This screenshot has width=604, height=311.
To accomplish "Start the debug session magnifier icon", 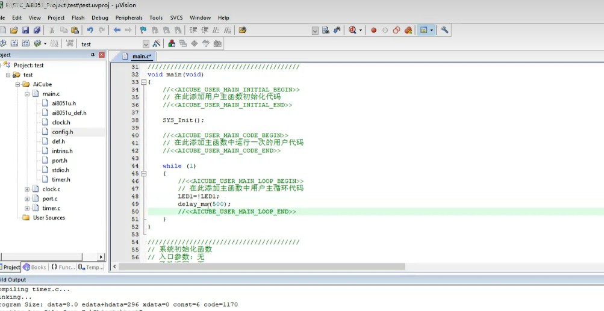I will pyautogui.click(x=352, y=30).
